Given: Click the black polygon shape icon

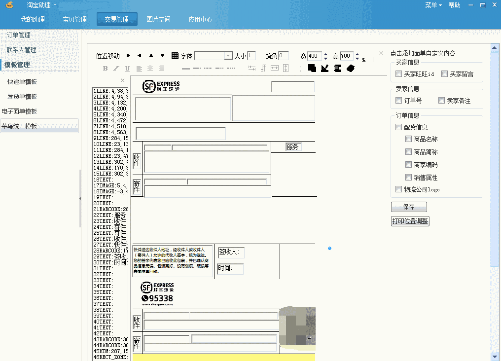Looking at the screenshot, I should click(x=350, y=69).
